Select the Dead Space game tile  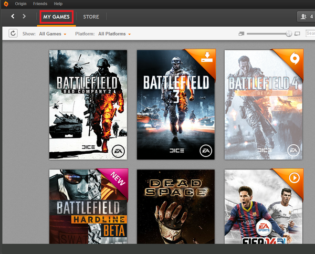pos(176,207)
